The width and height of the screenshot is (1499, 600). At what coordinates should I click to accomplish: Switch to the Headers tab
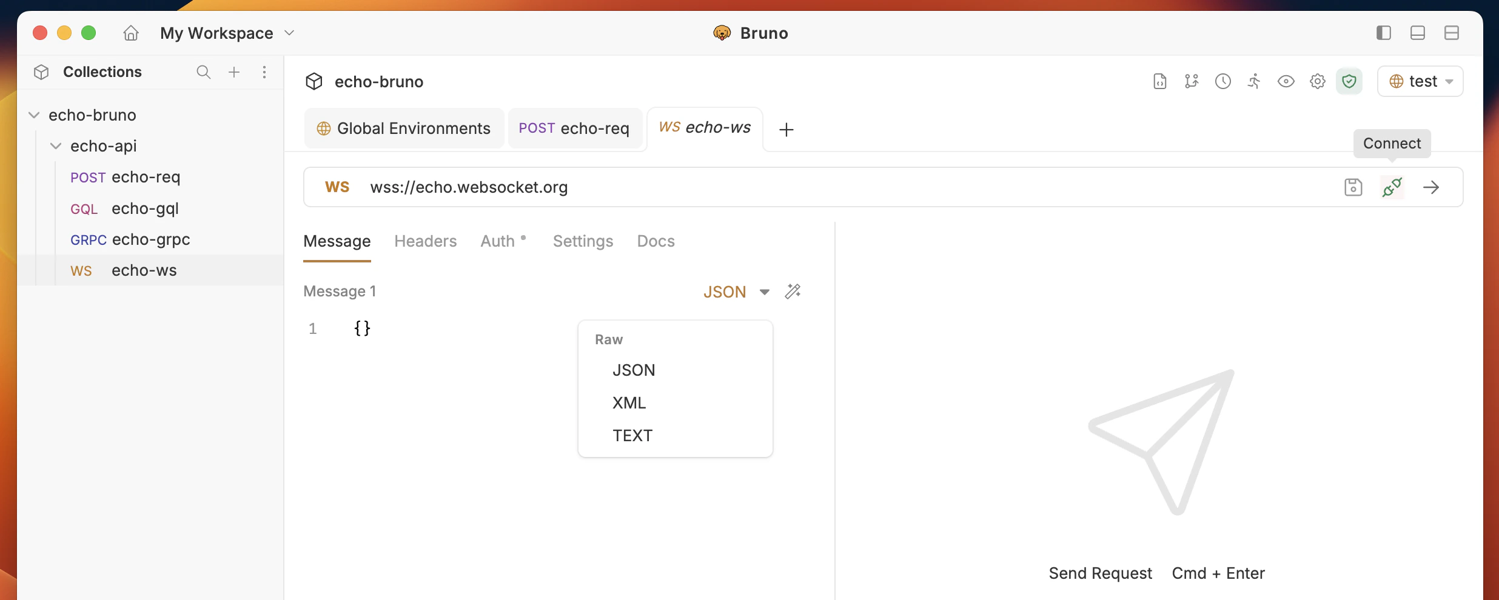(426, 241)
